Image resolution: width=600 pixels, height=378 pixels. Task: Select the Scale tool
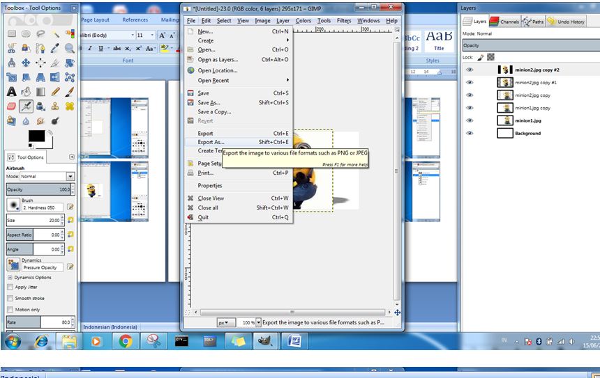coord(12,77)
